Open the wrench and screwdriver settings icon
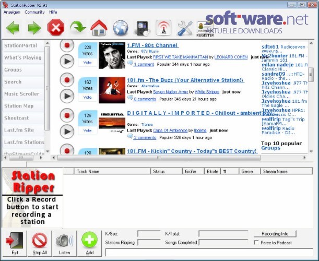The image size is (319, 261). tap(185, 28)
